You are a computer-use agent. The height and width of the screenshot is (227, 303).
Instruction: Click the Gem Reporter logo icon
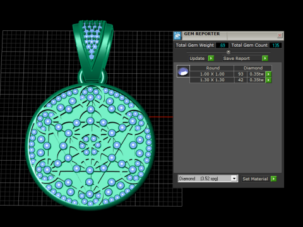pos(177,36)
